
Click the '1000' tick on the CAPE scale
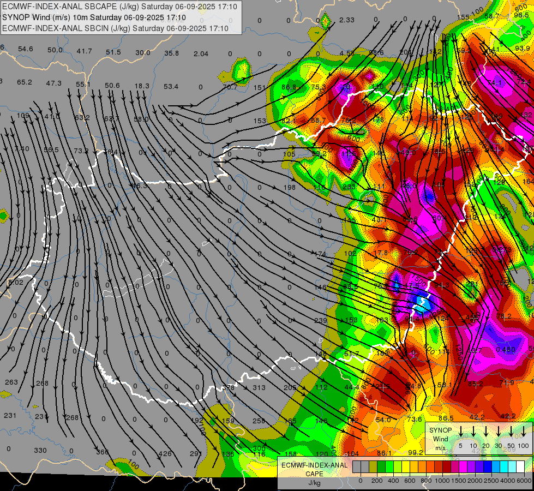coord(442,481)
